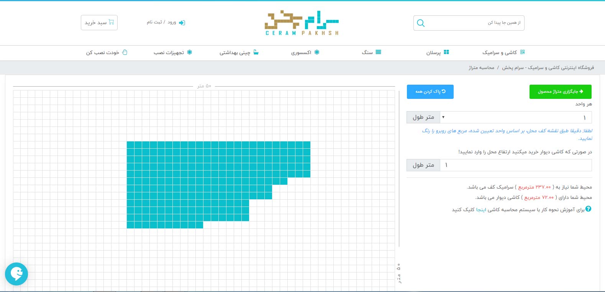Viewport: 605px width, 292px height.
Task: Click the hand icon beside خودت نصب کن
Action: click(125, 52)
